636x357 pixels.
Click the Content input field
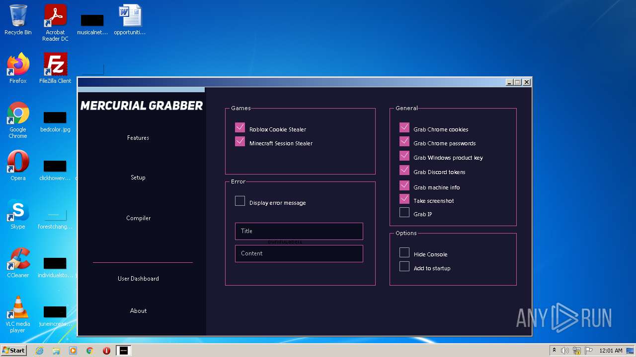pos(299,253)
